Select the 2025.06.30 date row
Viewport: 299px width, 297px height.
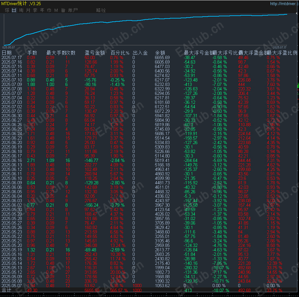coord(12,116)
